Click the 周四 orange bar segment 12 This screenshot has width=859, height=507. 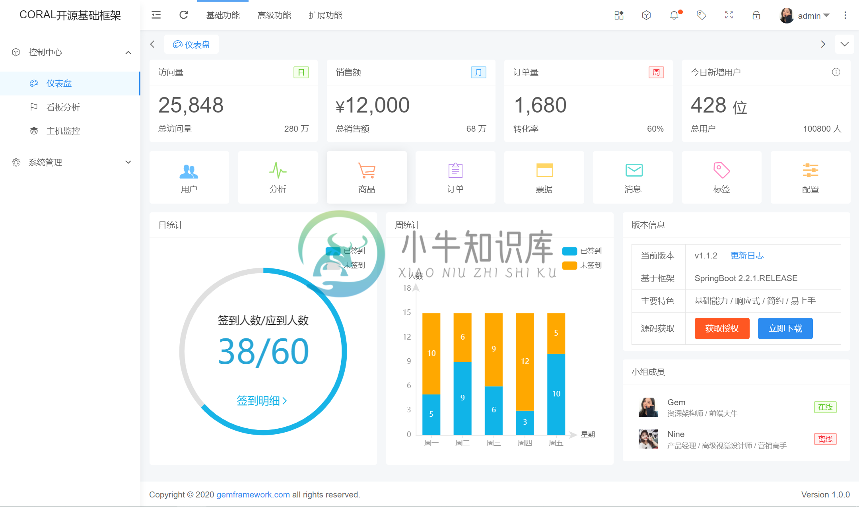(x=525, y=361)
